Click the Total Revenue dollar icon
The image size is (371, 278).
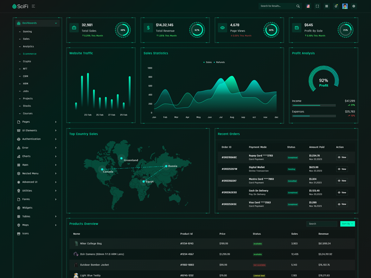pos(148,28)
